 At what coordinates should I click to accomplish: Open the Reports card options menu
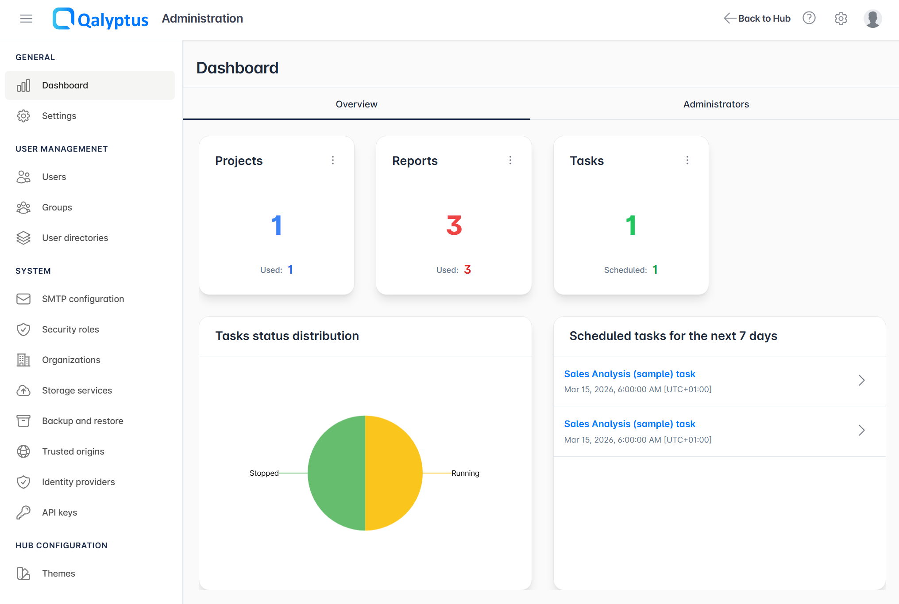click(x=510, y=160)
